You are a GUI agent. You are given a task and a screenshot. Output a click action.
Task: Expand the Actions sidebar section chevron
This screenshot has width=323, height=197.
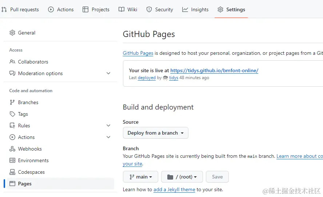click(108, 137)
